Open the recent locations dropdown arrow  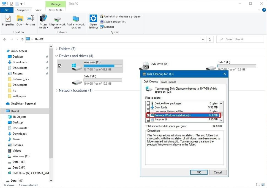[17, 39]
